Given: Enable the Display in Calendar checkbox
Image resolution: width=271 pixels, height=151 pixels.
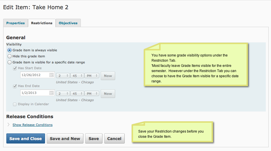Looking at the screenshot, I should click(x=15, y=104).
